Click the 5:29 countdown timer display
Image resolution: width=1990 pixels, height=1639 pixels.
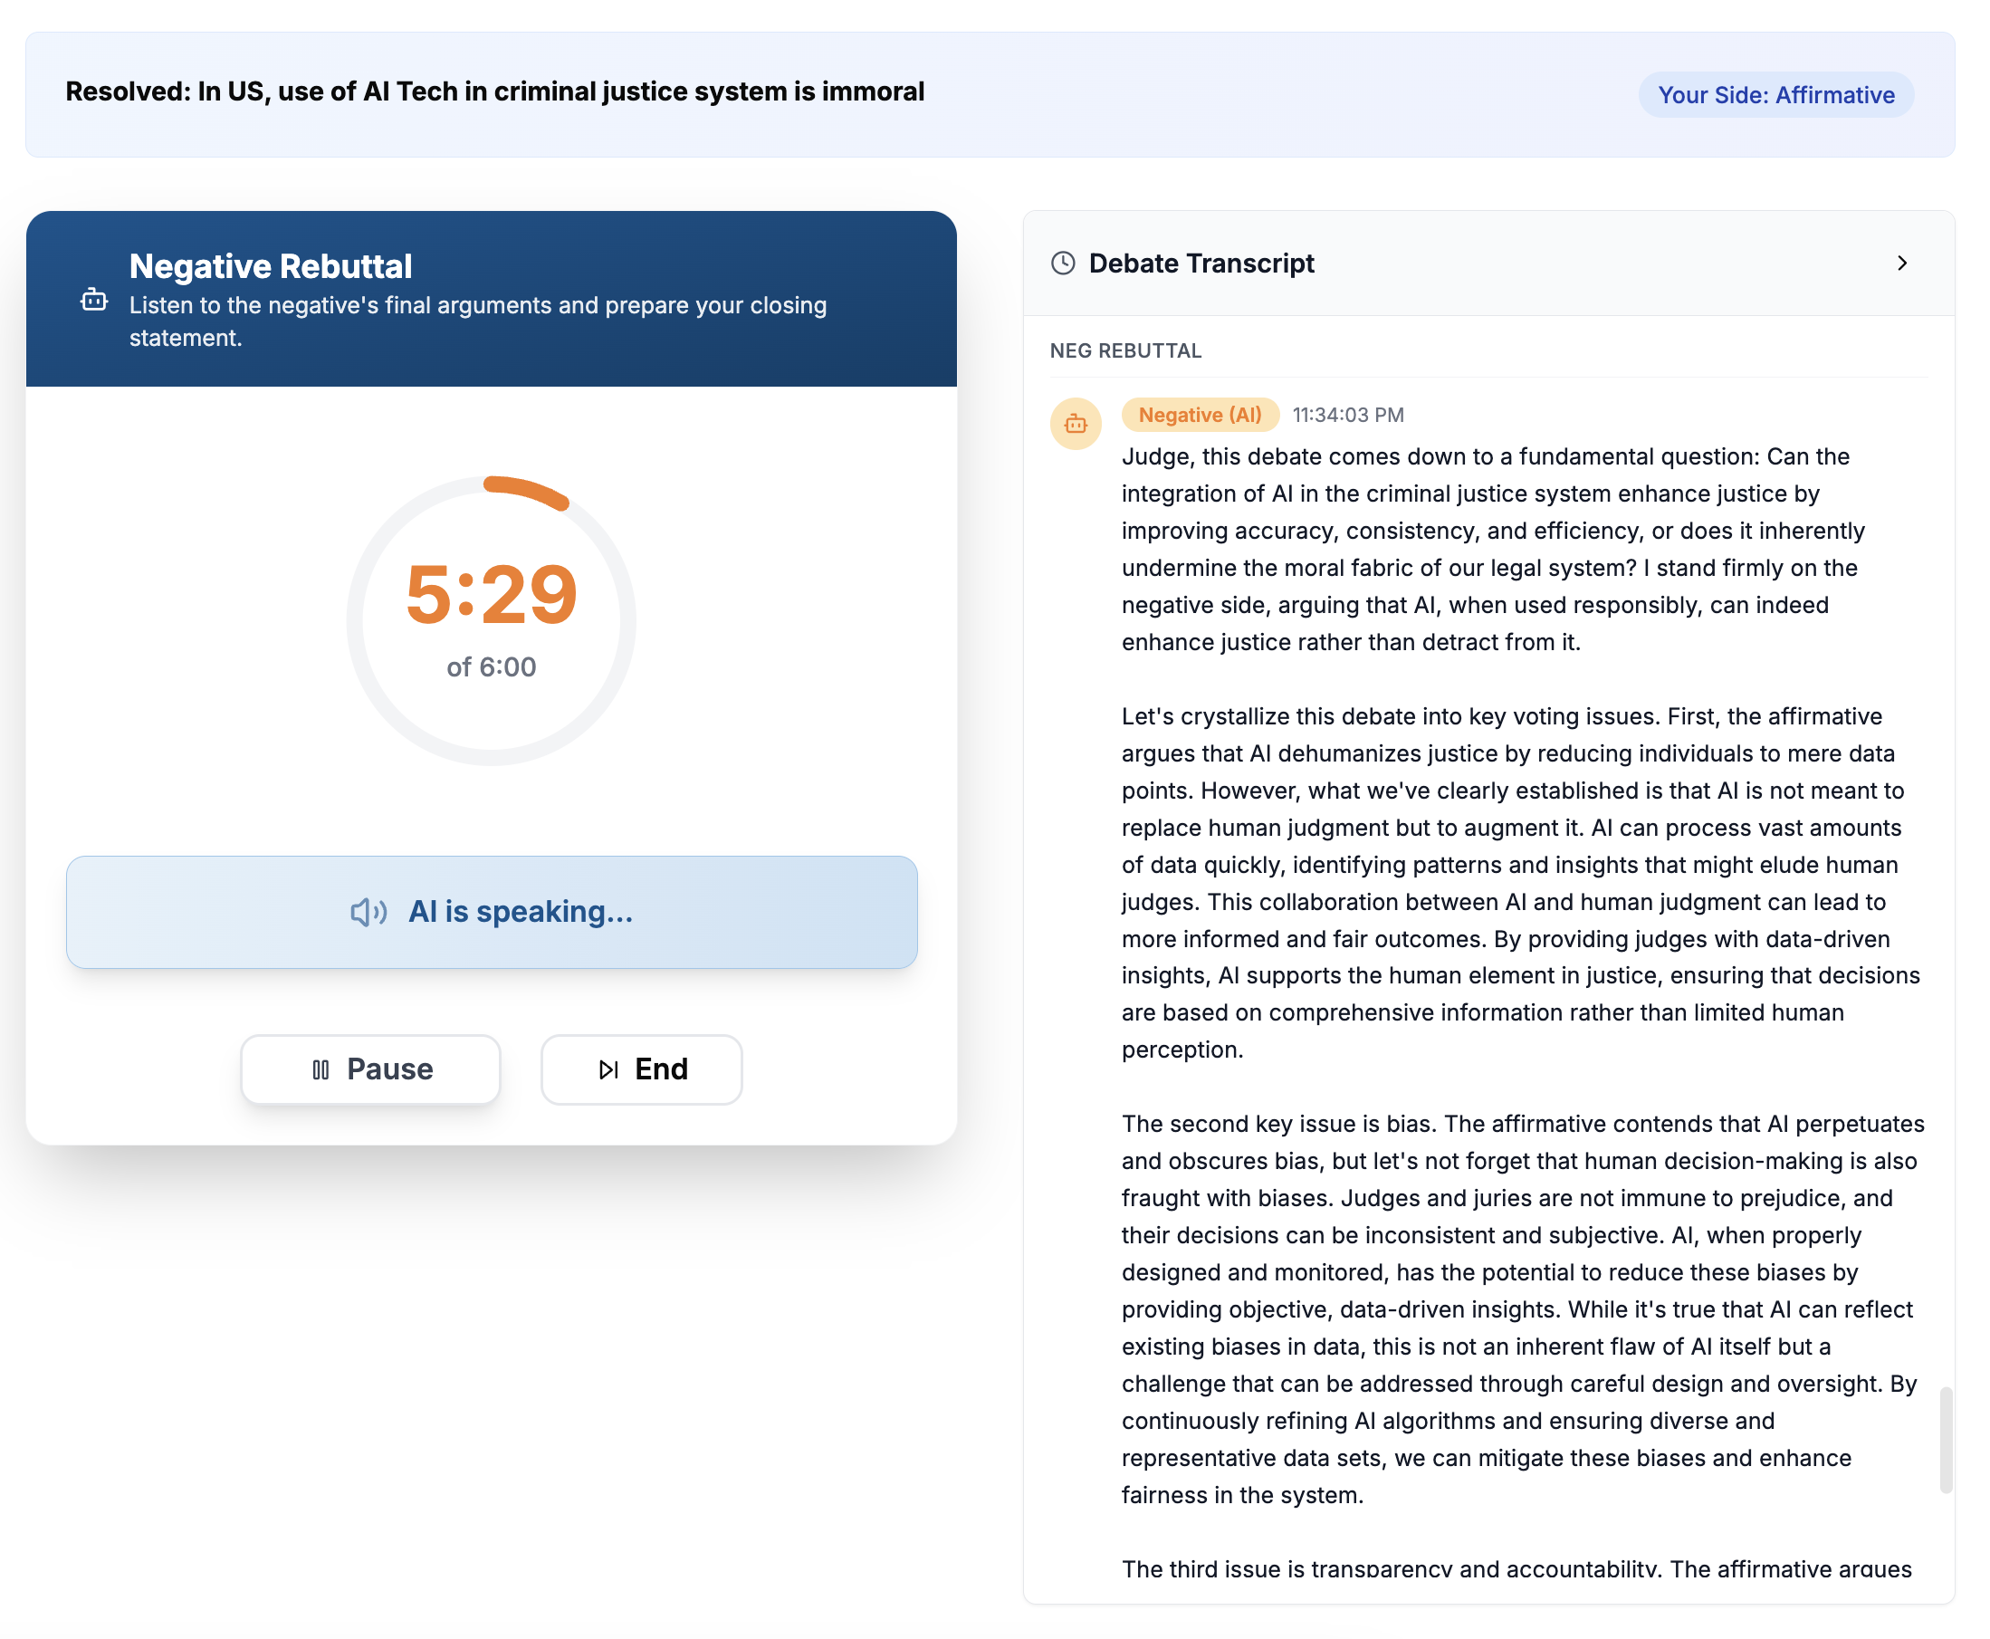pyautogui.click(x=491, y=595)
